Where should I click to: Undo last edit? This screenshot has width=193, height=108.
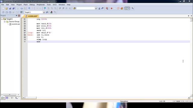tap(29, 8)
